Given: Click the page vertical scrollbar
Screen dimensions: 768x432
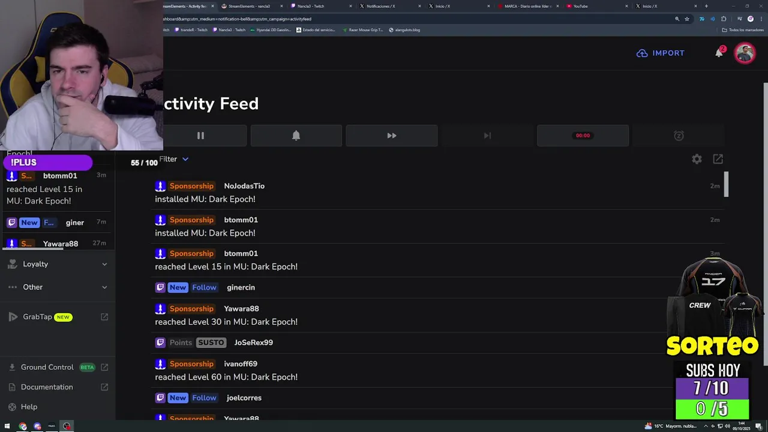Looking at the screenshot, I should coord(765,223).
